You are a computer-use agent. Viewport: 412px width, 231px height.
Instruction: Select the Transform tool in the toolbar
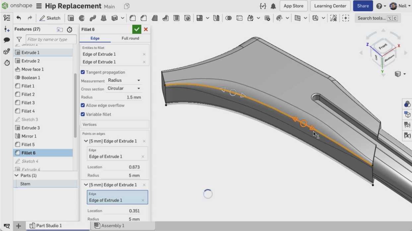click(x=250, y=18)
